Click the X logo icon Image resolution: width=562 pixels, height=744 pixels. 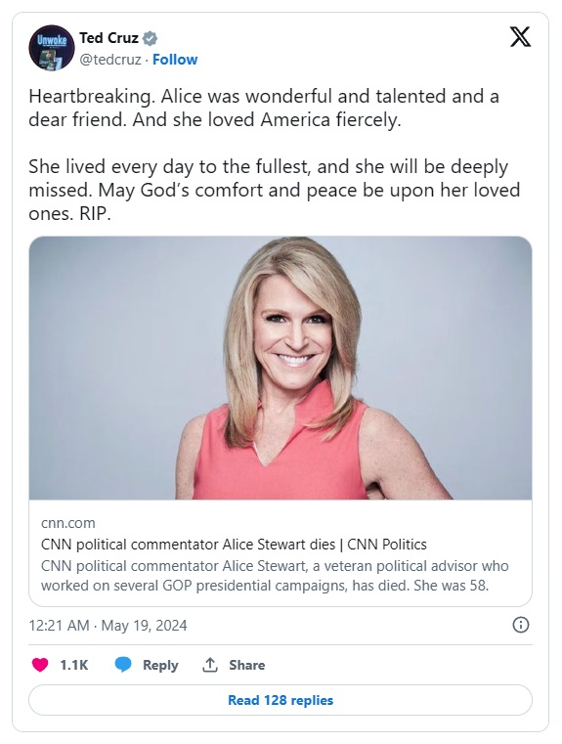tap(520, 37)
